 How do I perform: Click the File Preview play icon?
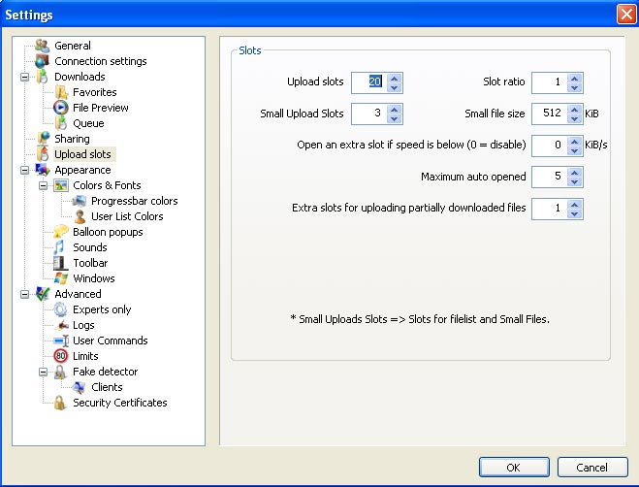(x=61, y=108)
